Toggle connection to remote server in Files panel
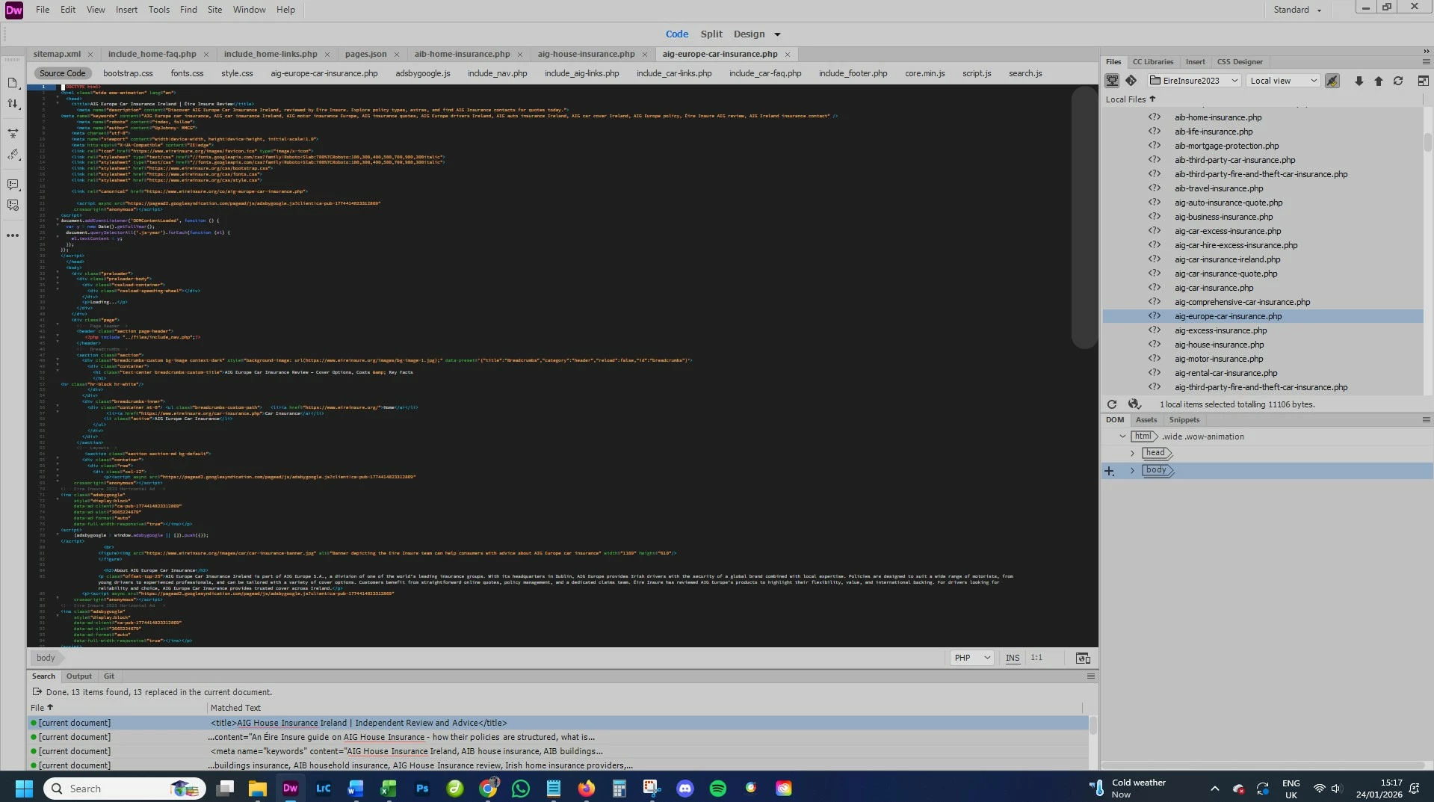 (1112, 81)
